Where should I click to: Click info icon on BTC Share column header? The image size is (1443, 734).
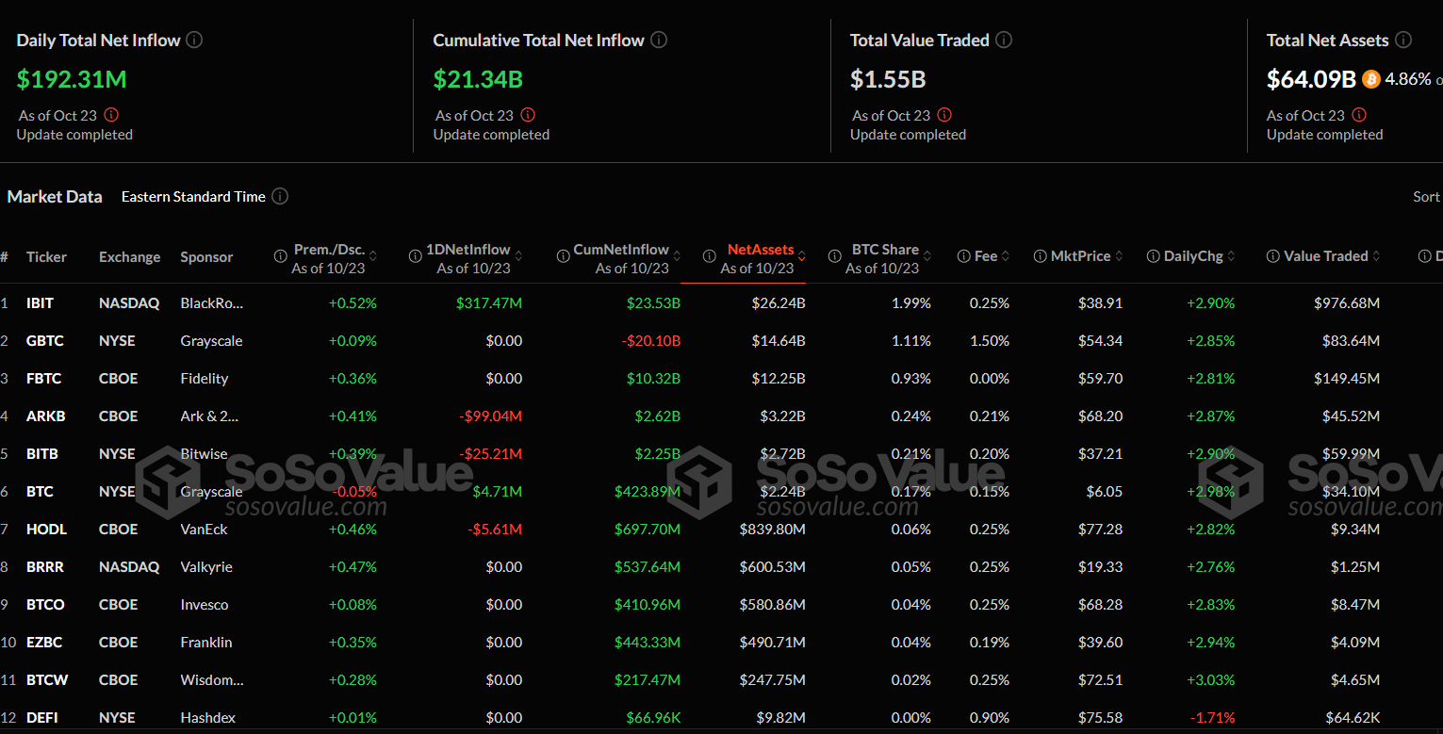(834, 256)
